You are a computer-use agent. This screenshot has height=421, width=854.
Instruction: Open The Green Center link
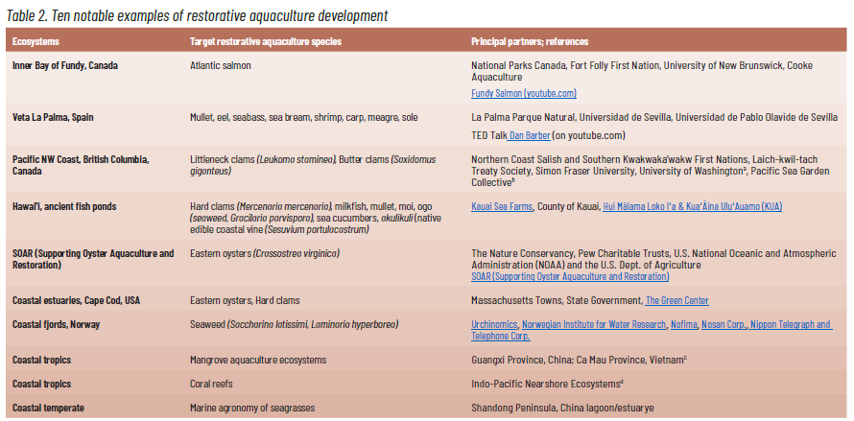[x=676, y=300]
